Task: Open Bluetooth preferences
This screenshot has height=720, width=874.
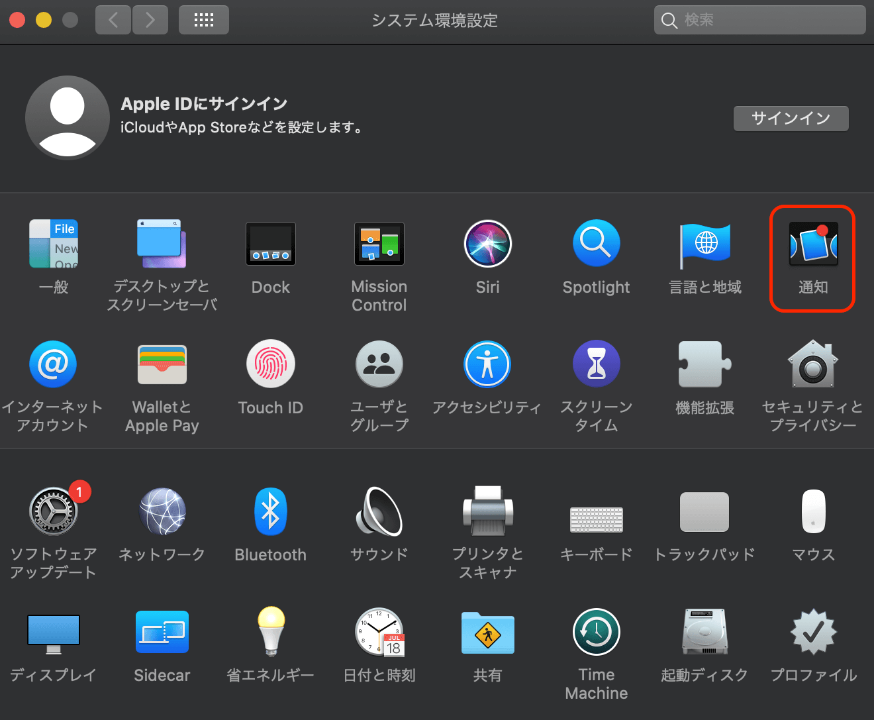Action: click(x=270, y=511)
